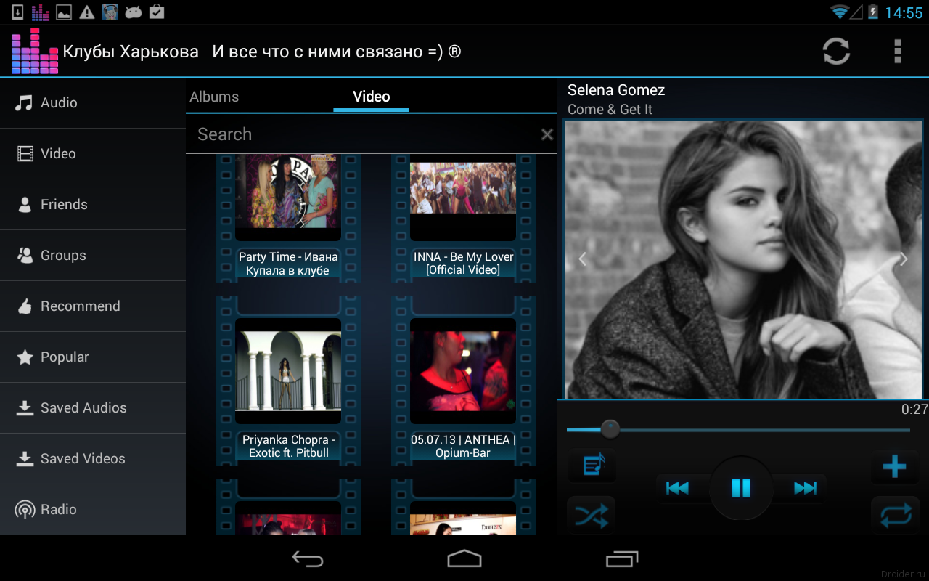Tap the Search input field
Screen dimensions: 929x581
point(363,134)
